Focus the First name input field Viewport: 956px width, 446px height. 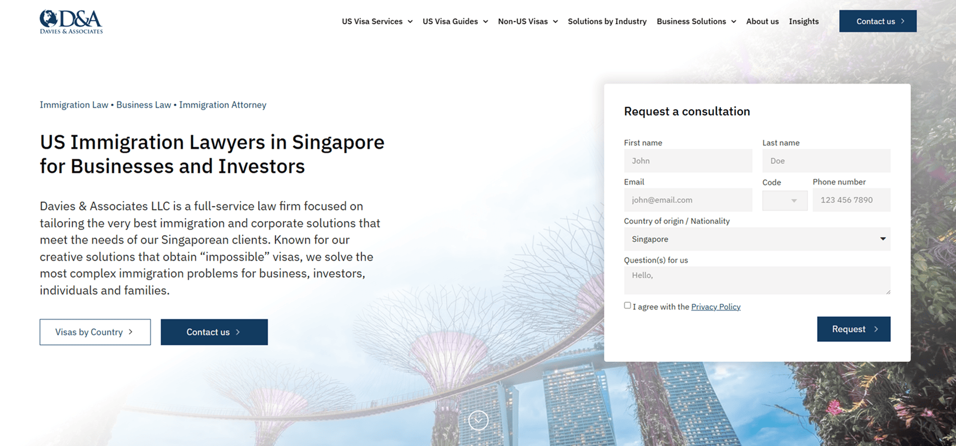[688, 161]
